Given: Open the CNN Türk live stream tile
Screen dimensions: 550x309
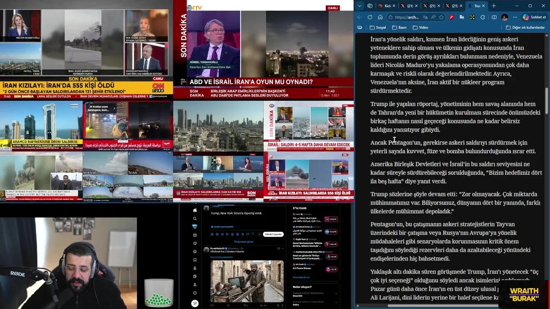Looking at the screenshot, I should click(86, 50).
